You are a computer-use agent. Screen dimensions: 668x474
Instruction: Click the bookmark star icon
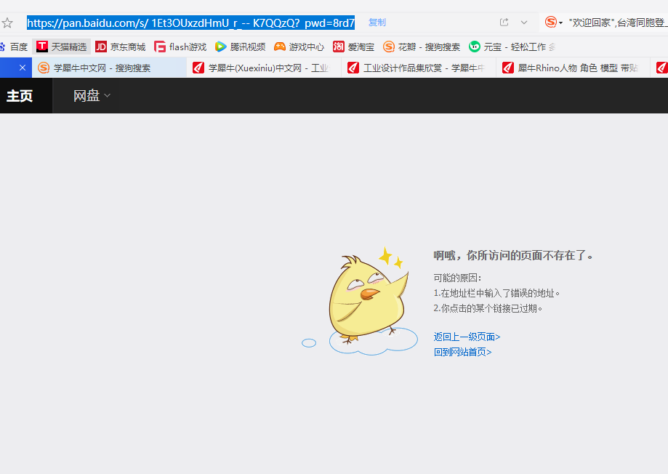point(7,23)
